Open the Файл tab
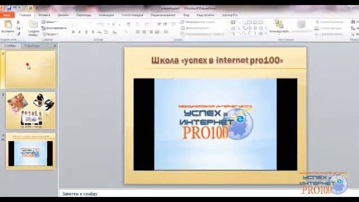The image size is (359, 202). pos(7,15)
